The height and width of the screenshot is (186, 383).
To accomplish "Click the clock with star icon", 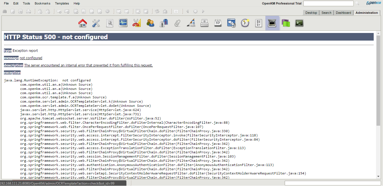I will (245, 23).
